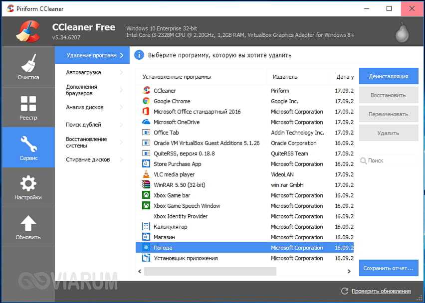Click the Поиск search field
The image size is (425, 303).
pyautogui.click(x=389, y=161)
